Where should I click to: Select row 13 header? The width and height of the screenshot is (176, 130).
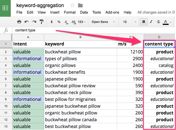tap(6, 126)
